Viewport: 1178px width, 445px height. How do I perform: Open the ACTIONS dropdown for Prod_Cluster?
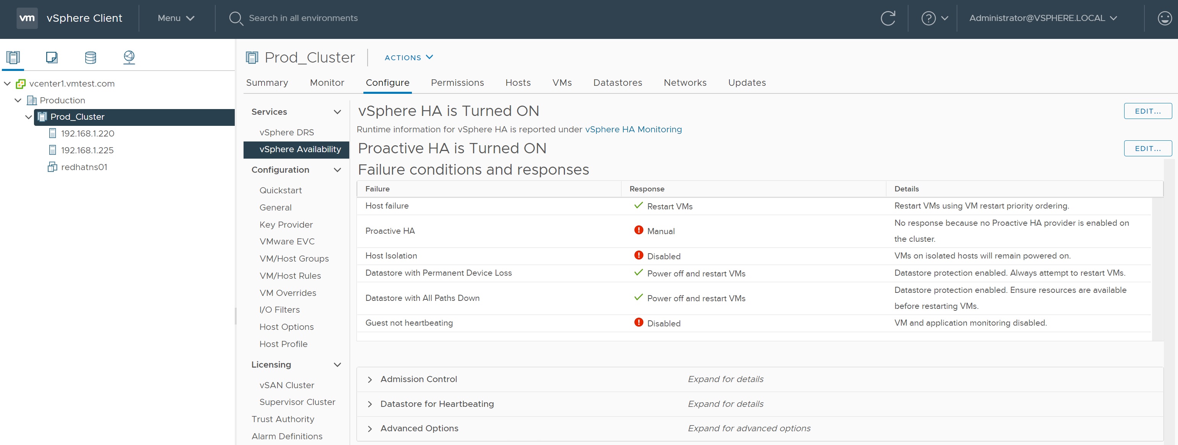pos(408,58)
